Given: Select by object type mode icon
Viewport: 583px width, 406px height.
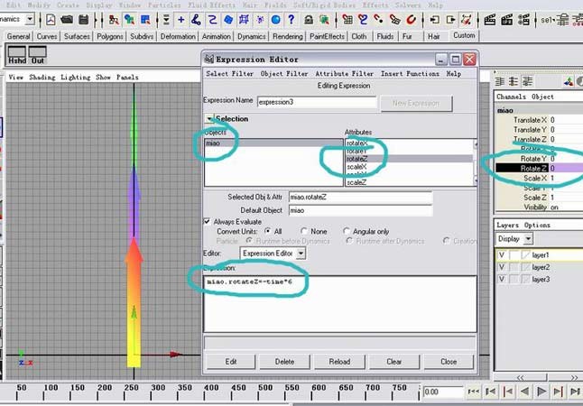Looking at the screenshot, I should coord(129,19).
